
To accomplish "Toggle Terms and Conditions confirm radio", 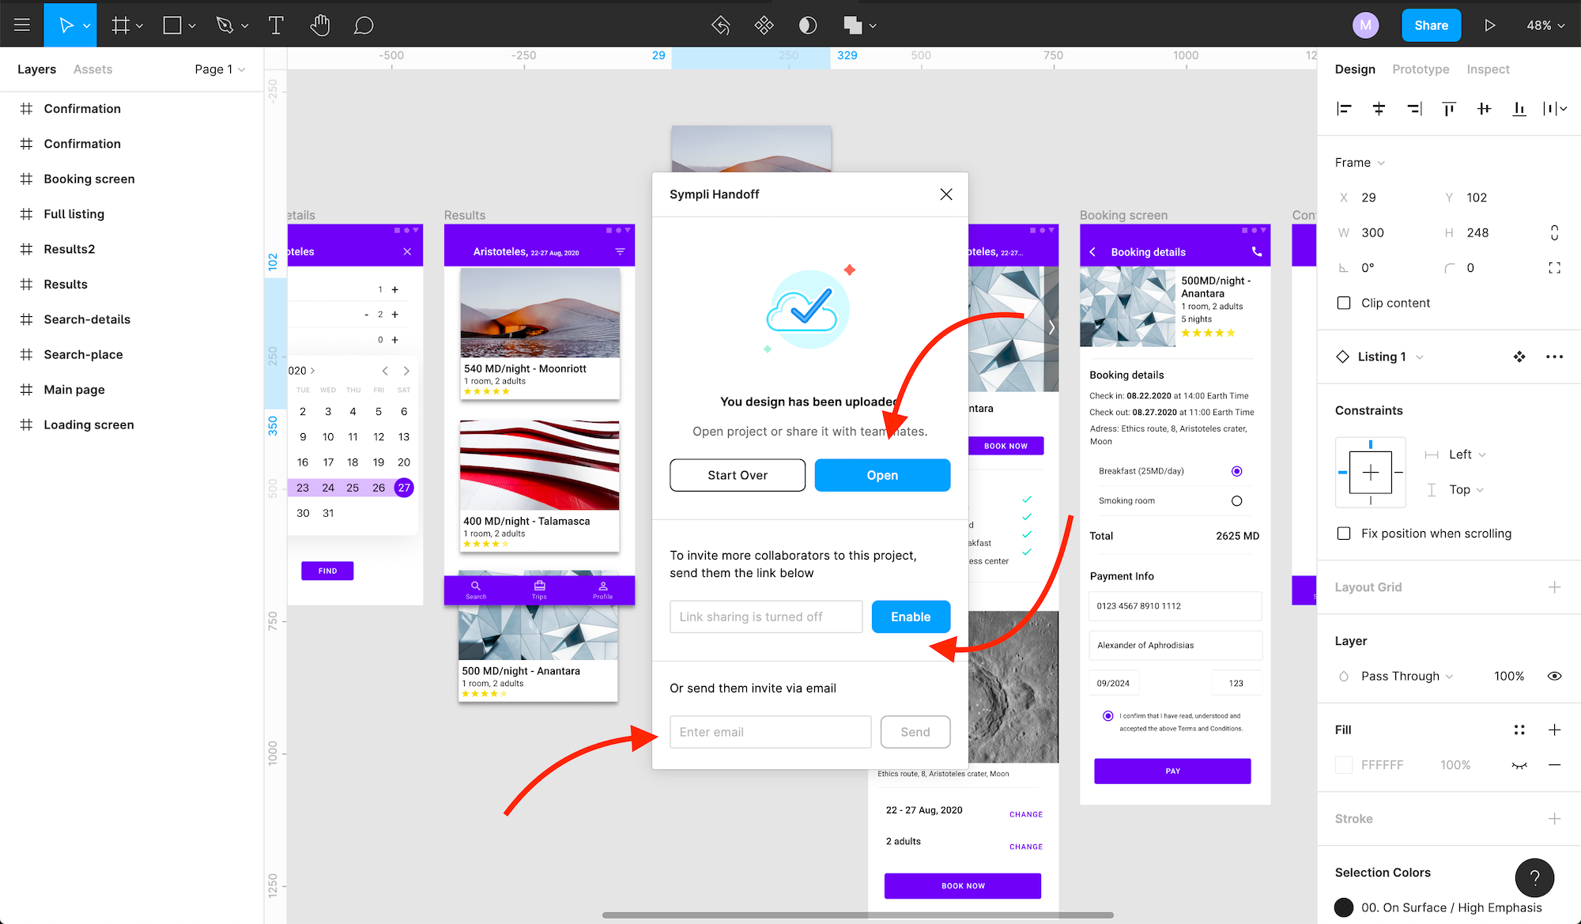I will pyautogui.click(x=1107, y=716).
